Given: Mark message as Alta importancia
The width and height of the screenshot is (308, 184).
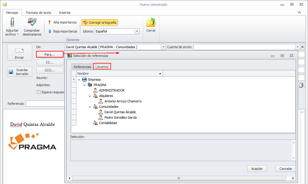Looking at the screenshot, I should point(63,22).
